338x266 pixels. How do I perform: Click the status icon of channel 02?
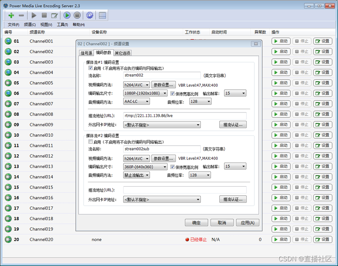tap(8, 52)
